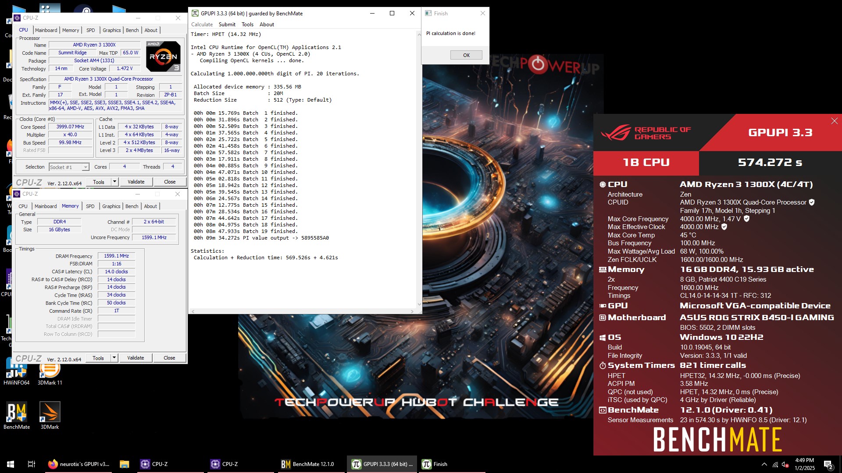Click the ROG Republic of Gamers logo

point(646,133)
